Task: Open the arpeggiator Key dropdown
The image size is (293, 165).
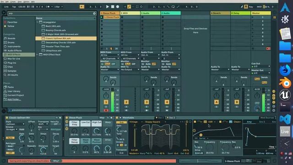Action: click(43, 129)
